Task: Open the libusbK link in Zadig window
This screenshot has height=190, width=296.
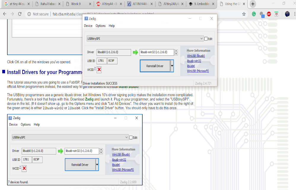Action: coord(191,66)
